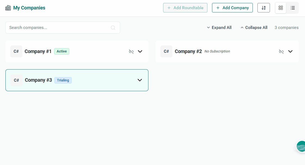The image size is (305, 165).
Task: Click the Trialing status badge
Action: [63, 80]
